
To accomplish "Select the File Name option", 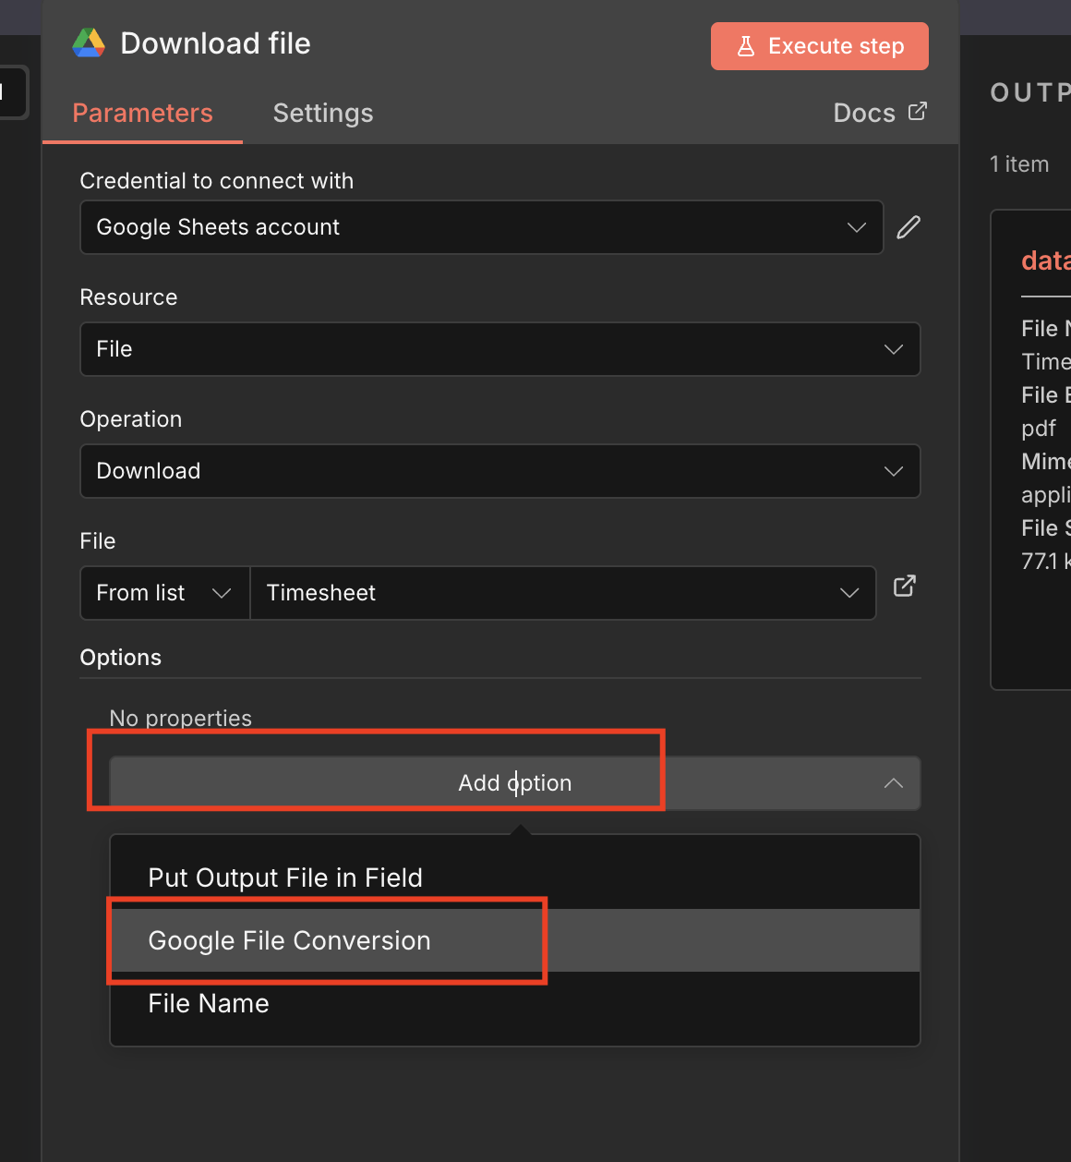I will pos(209,1003).
